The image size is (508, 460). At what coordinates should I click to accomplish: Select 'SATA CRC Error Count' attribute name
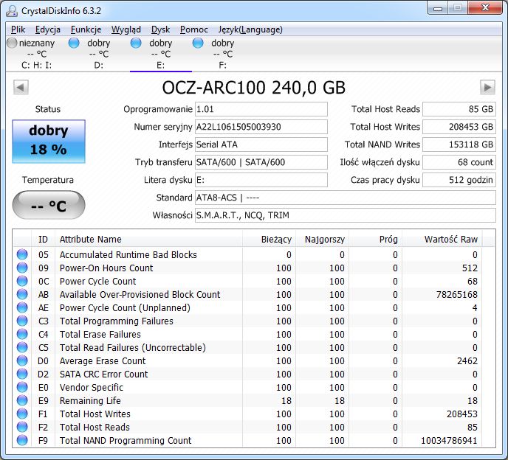click(x=103, y=374)
